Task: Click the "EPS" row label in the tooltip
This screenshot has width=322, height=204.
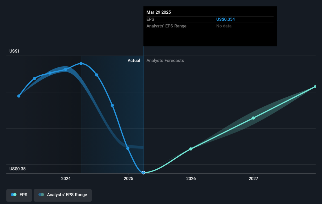Action: [x=150, y=19]
